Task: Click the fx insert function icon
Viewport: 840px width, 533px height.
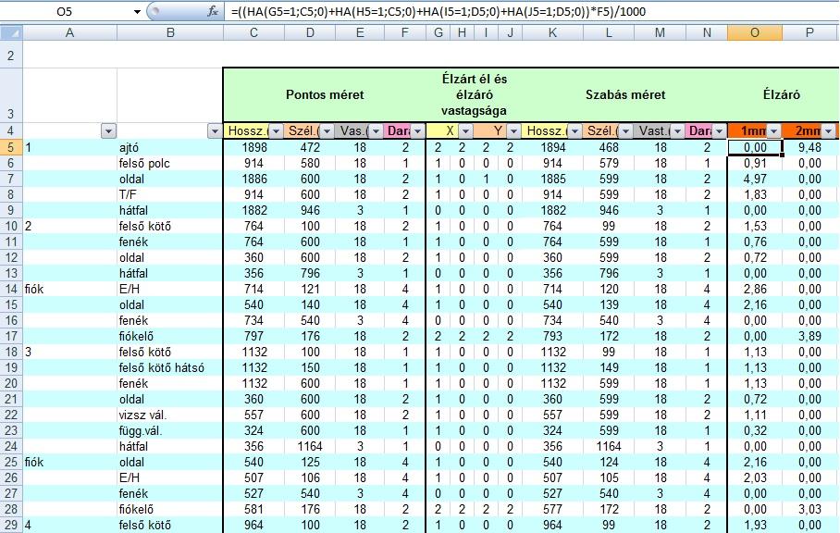Action: [213, 11]
